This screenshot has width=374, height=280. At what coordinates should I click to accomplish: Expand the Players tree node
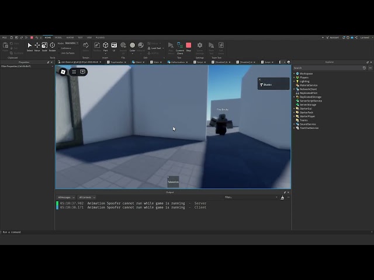tap(294, 78)
